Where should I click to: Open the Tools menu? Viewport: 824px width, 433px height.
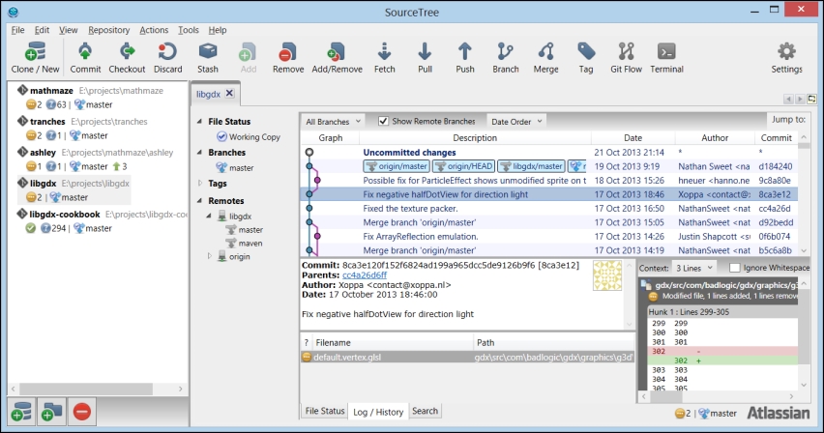pos(189,30)
